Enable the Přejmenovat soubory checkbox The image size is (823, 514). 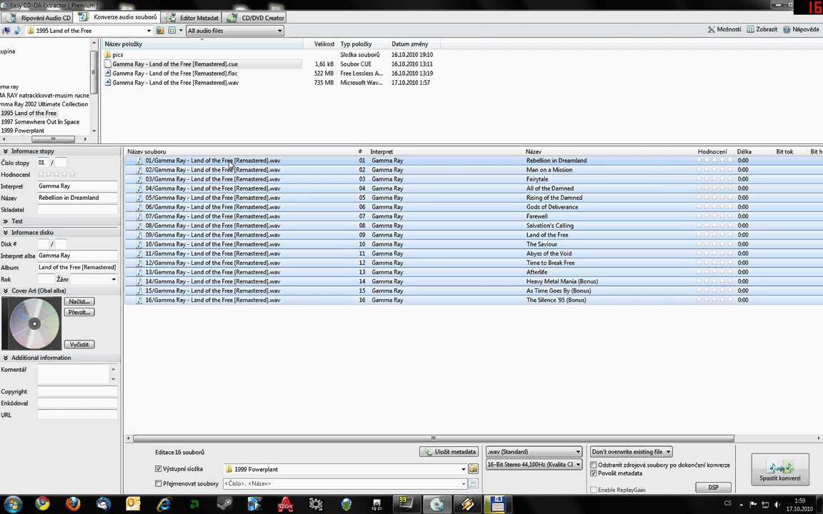point(158,483)
